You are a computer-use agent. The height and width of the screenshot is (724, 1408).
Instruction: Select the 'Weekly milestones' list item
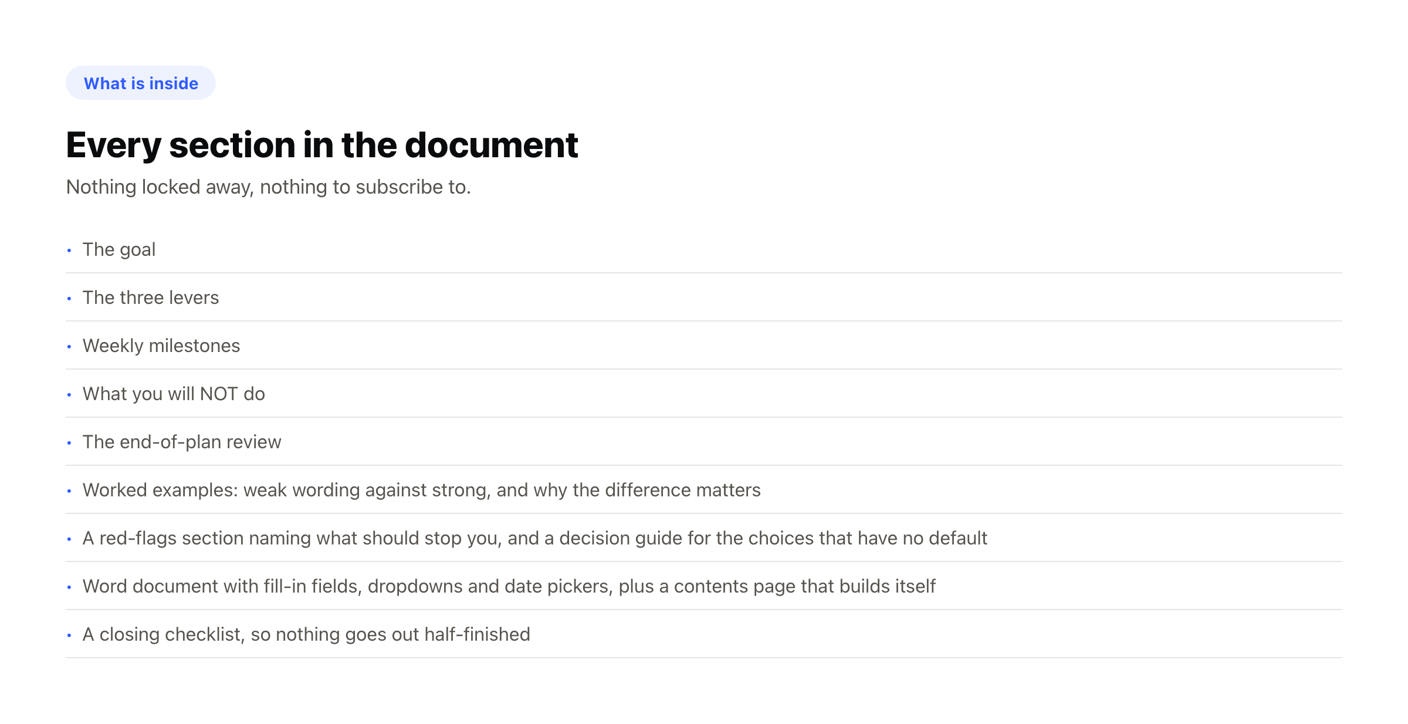pos(704,346)
